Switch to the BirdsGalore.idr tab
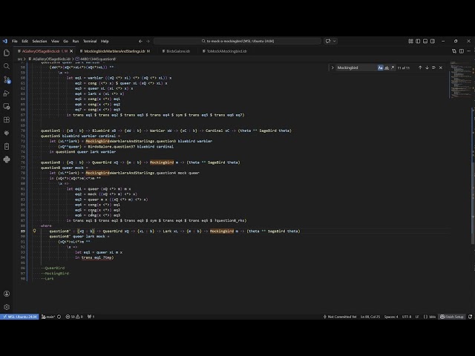This screenshot has height=356, width=475. 177,51
